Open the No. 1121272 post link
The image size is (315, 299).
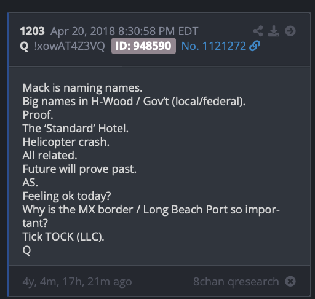213,46
